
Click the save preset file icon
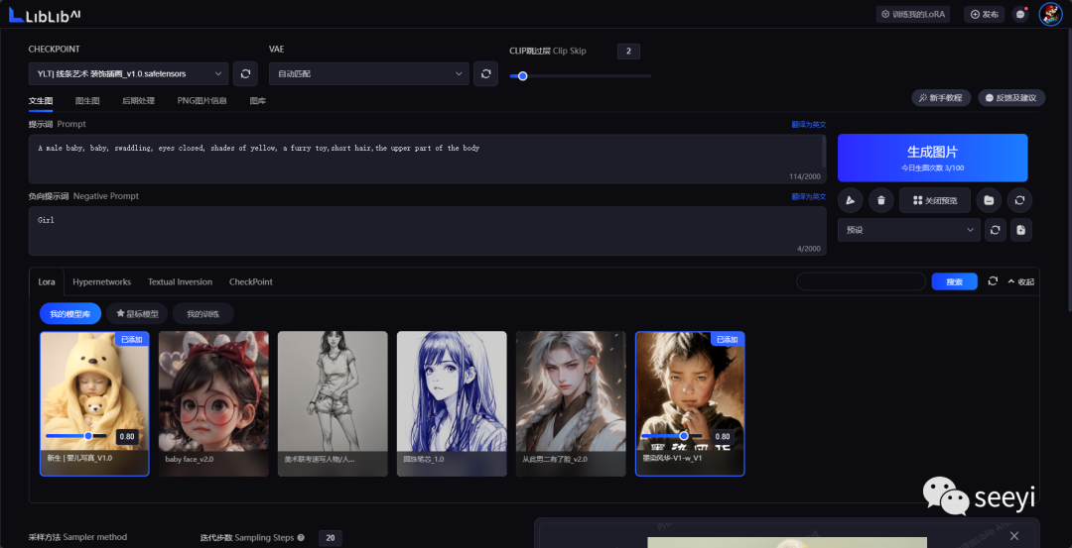coord(1020,230)
